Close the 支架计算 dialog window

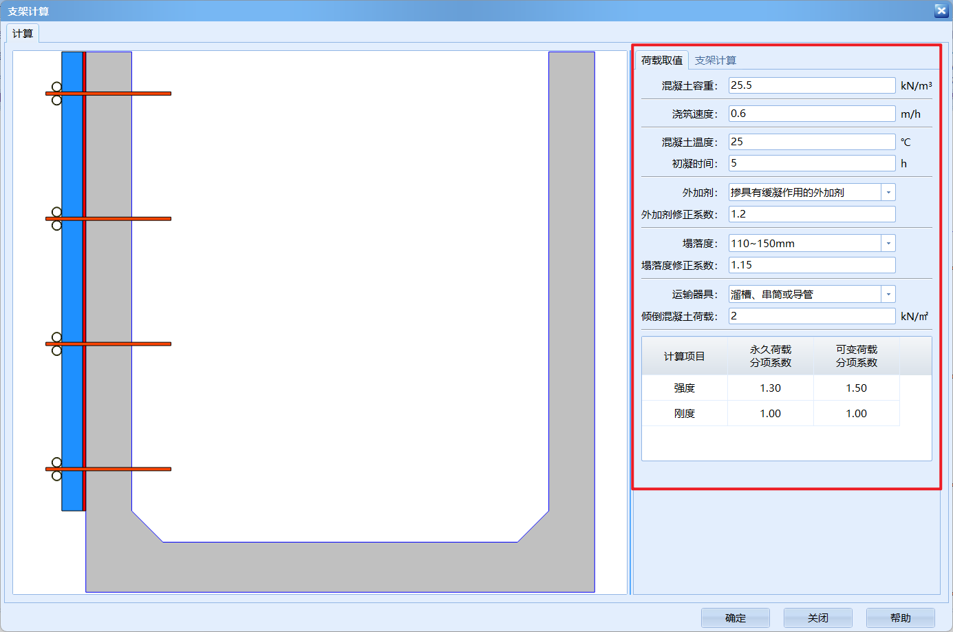click(941, 10)
